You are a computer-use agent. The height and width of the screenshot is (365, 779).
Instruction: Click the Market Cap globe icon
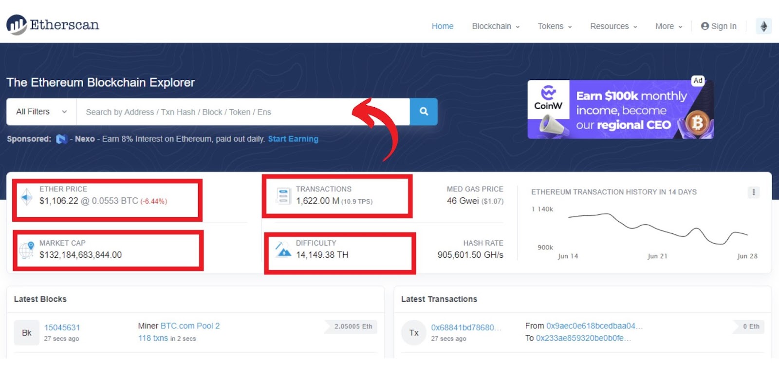(26, 250)
